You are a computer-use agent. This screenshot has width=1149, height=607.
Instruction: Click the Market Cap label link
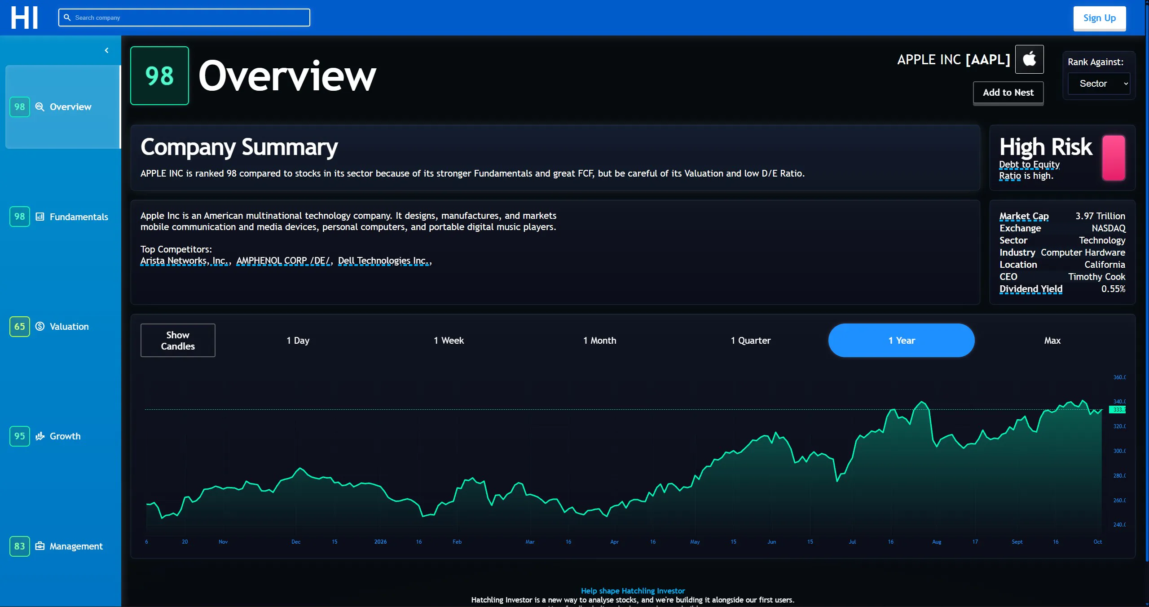click(x=1024, y=216)
